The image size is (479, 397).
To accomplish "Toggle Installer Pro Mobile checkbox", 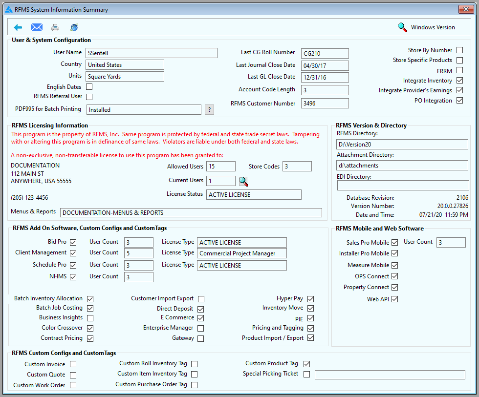I will (395, 253).
